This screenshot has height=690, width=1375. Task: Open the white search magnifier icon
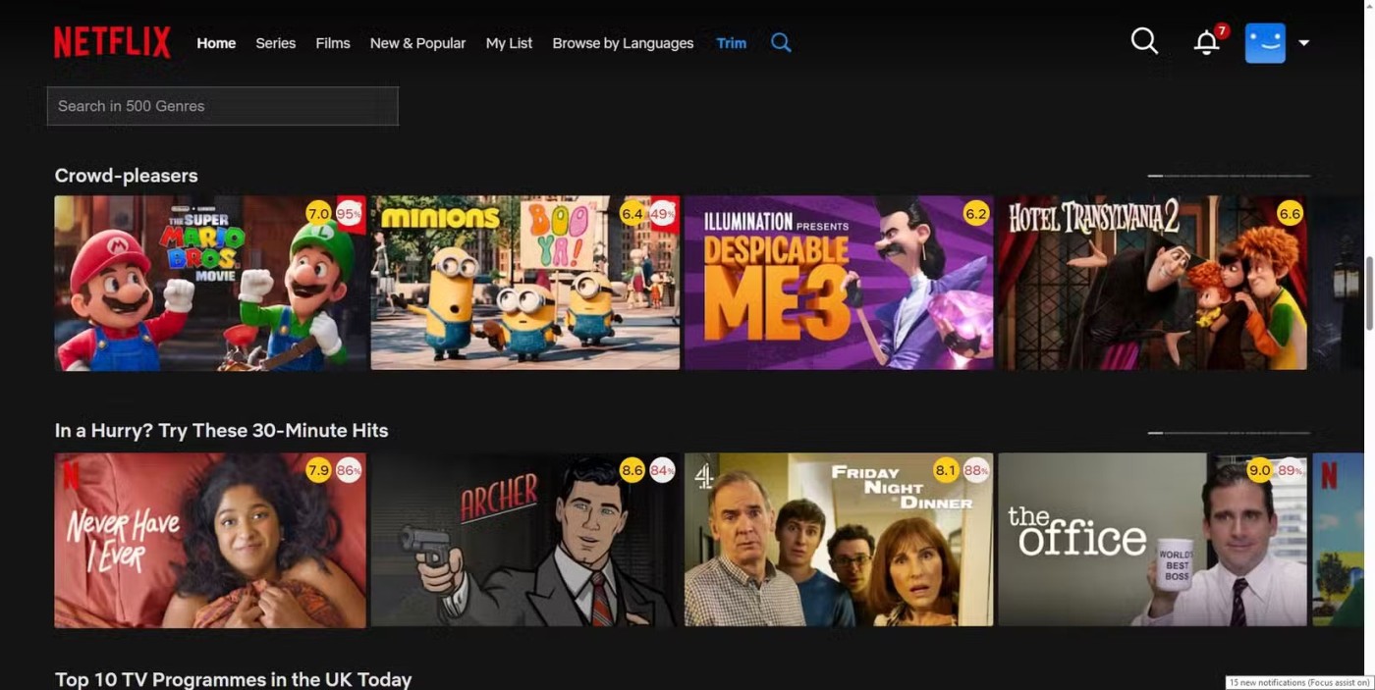click(1144, 41)
